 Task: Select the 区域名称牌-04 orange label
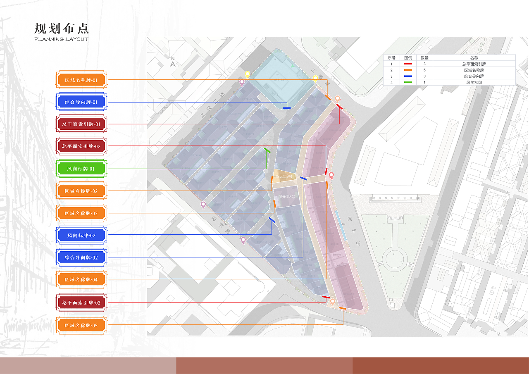(81, 280)
